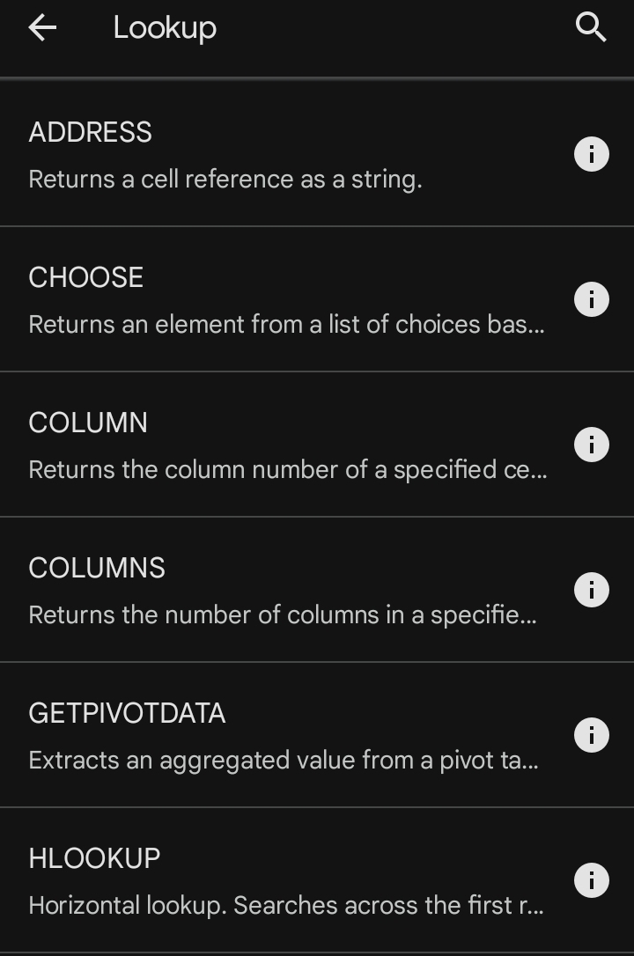Go back using the arrow icon
This screenshot has width=634, height=956.
(x=42, y=28)
